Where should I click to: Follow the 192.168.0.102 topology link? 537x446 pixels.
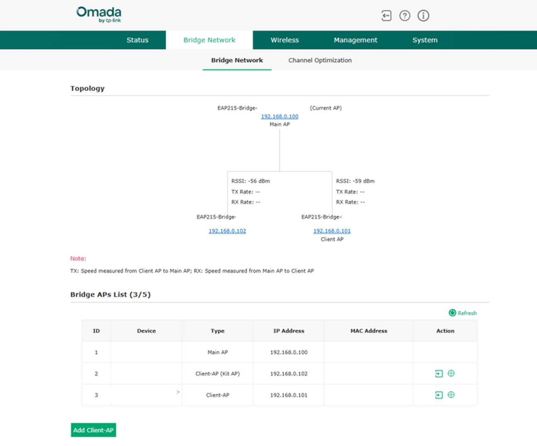pyautogui.click(x=227, y=231)
